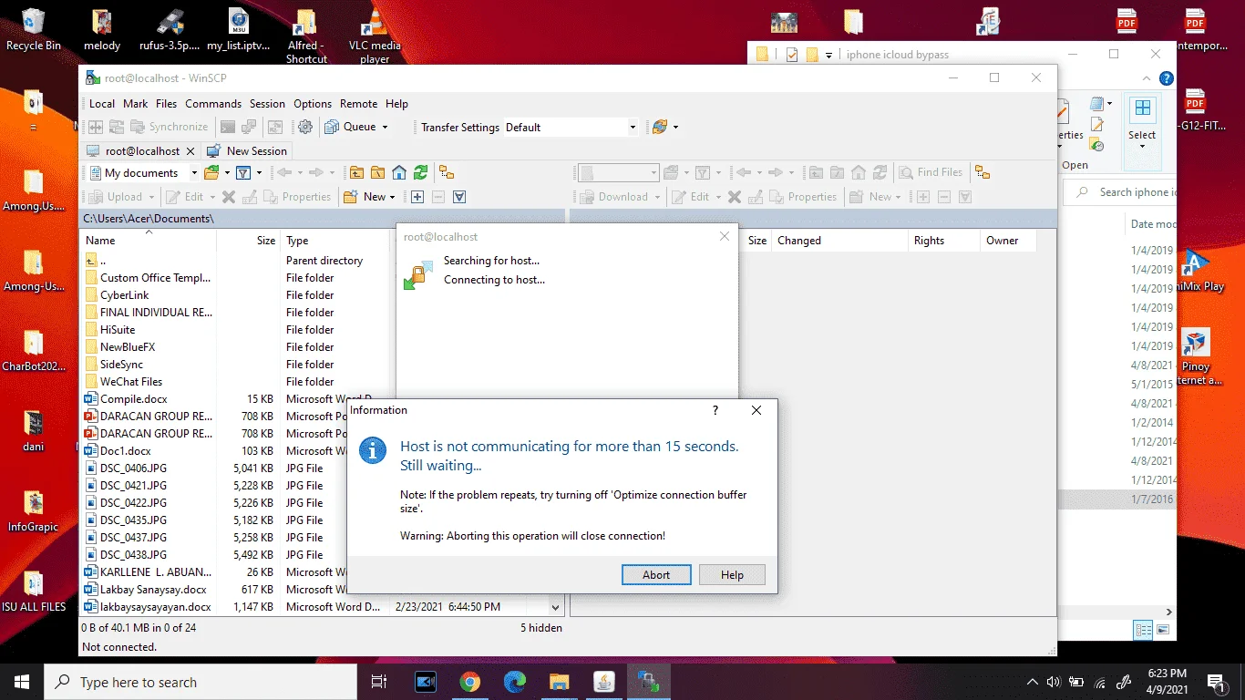Go to local root directory icon

(x=377, y=172)
